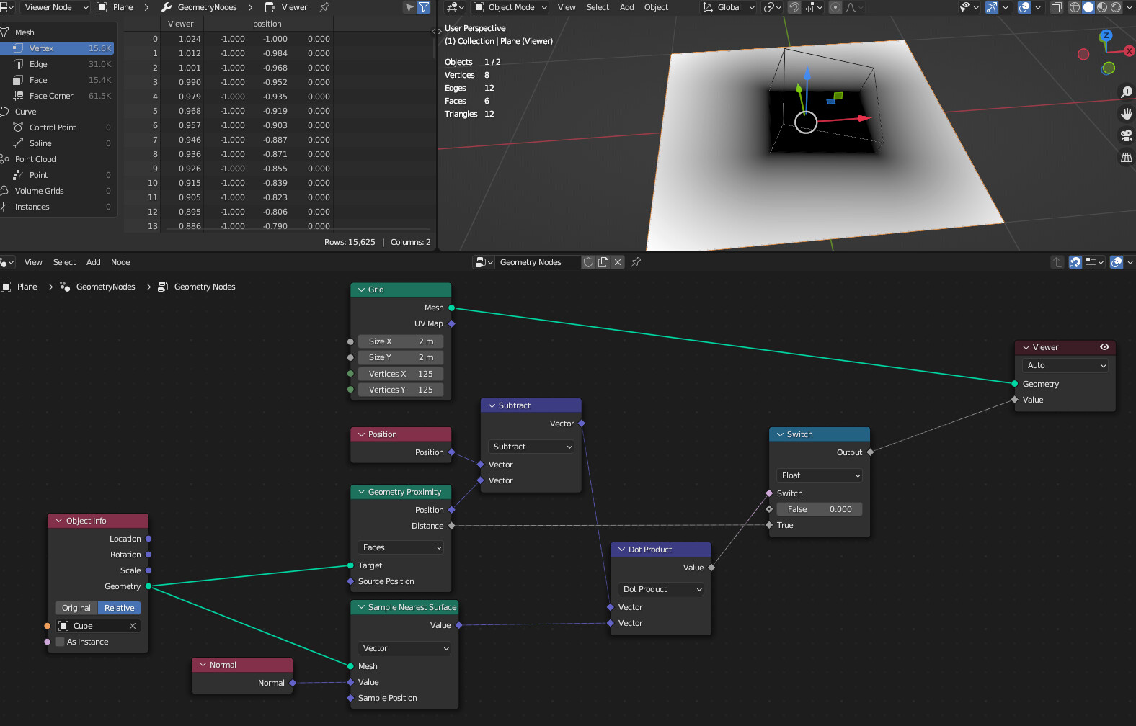The image size is (1136, 726).
Task: Select Instances in spreadsheet data list
Action: pyautogui.click(x=58, y=207)
